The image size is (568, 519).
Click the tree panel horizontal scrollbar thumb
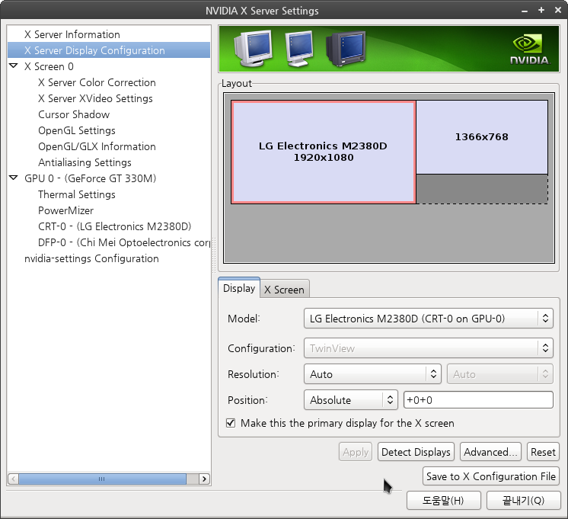pos(103,479)
